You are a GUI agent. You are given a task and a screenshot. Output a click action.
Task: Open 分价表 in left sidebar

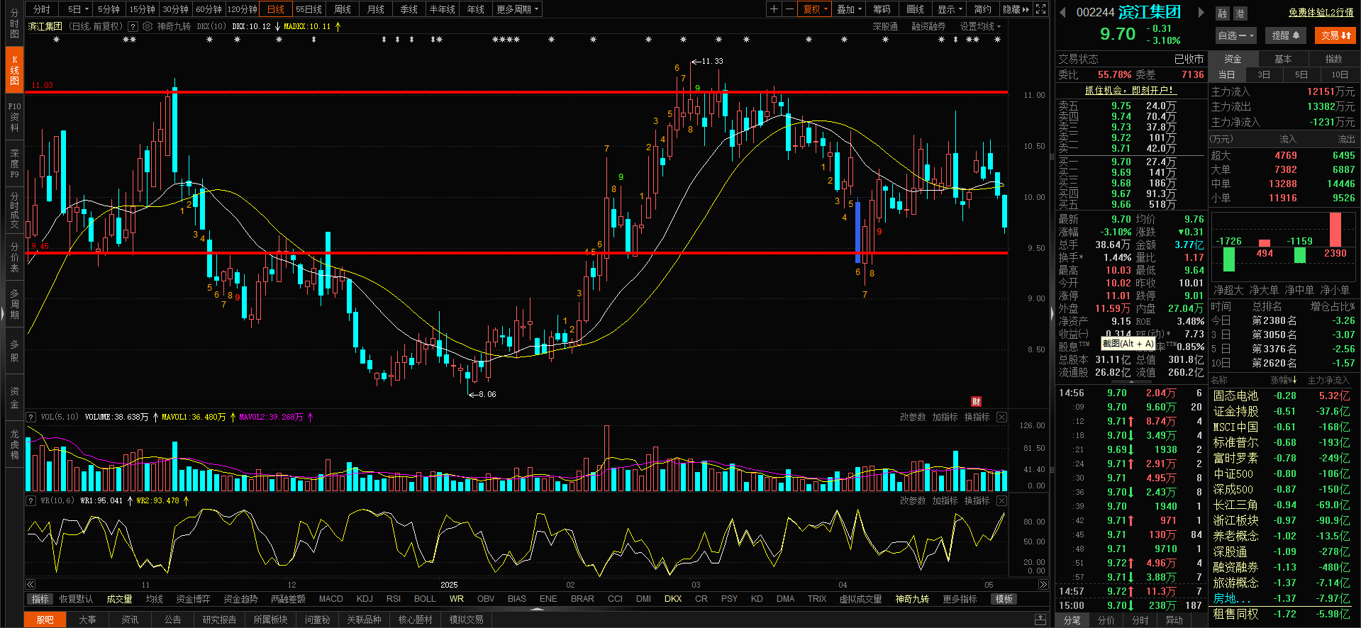14,257
